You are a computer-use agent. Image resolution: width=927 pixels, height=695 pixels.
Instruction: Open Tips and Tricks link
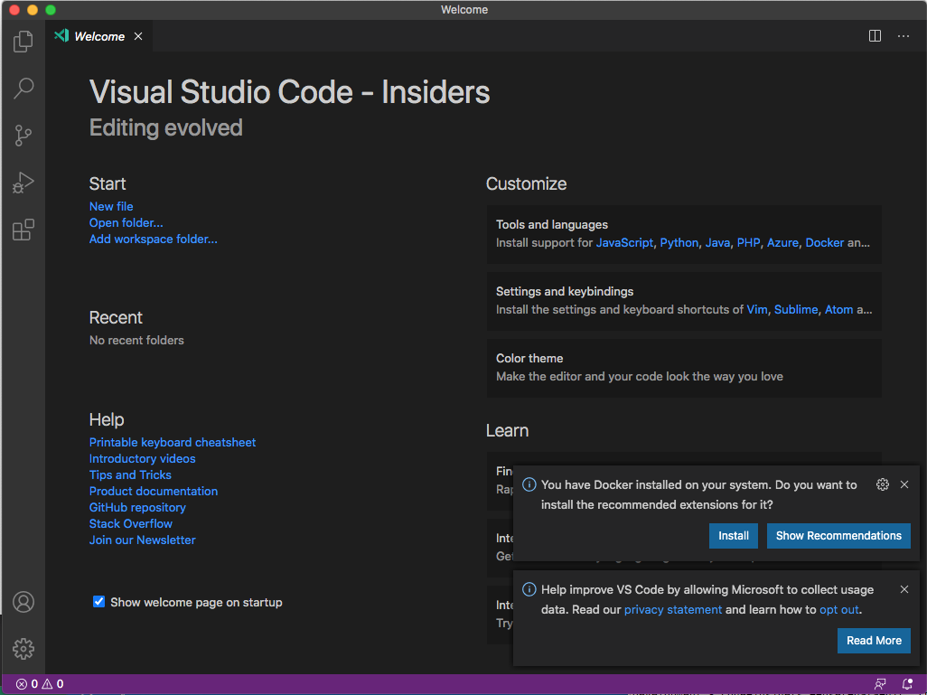[x=130, y=475]
